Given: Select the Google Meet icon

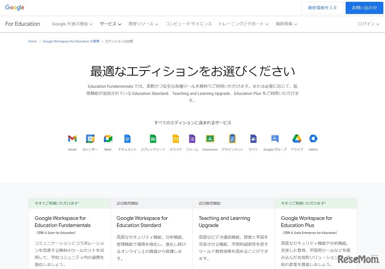Looking at the screenshot, I should click(108, 139).
